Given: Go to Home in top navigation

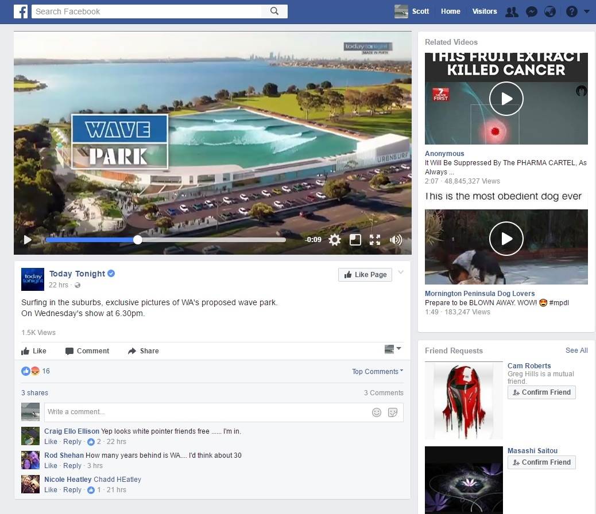Looking at the screenshot, I should 450,11.
